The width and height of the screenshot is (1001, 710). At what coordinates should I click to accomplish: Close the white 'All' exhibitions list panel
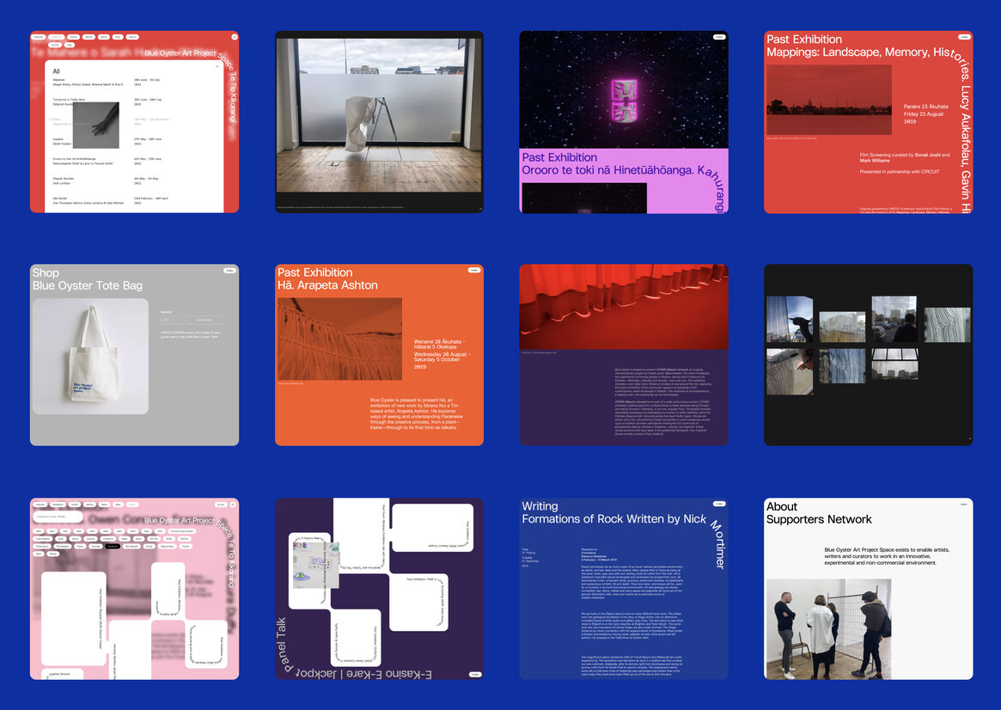217,65
